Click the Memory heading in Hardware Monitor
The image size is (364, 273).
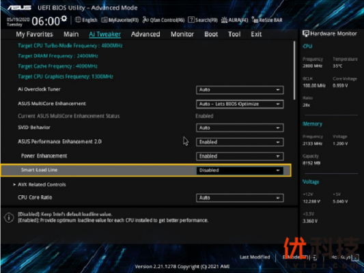tap(312, 124)
